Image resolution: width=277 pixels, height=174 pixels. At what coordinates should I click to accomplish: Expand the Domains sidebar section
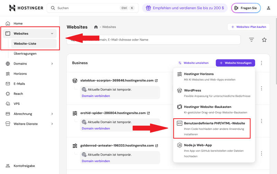point(52,64)
